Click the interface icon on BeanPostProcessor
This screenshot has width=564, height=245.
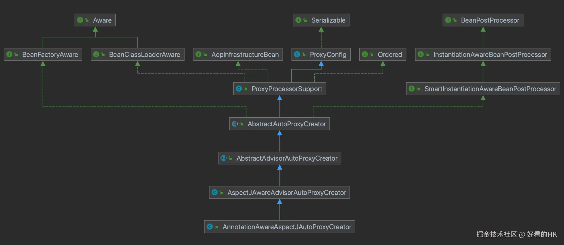pyautogui.click(x=448, y=20)
